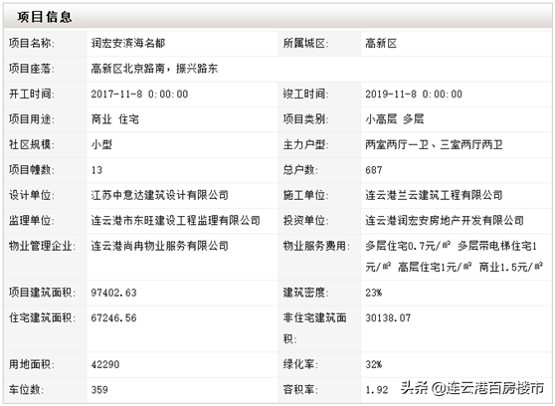Click the 开工时间 label
This screenshot has height=406, width=555.
[32, 94]
